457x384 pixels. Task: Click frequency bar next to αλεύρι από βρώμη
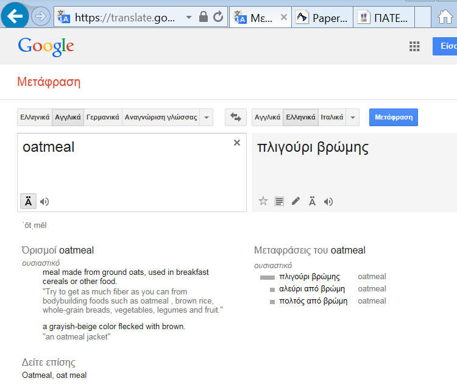point(272,290)
